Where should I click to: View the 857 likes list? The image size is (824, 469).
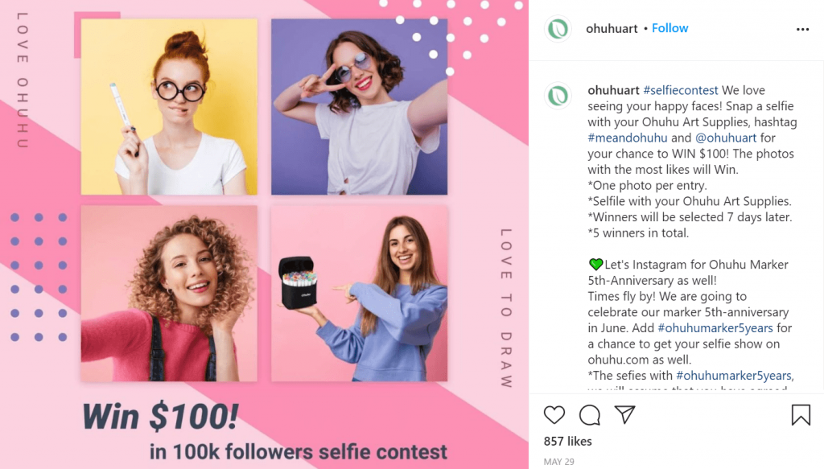click(x=567, y=441)
